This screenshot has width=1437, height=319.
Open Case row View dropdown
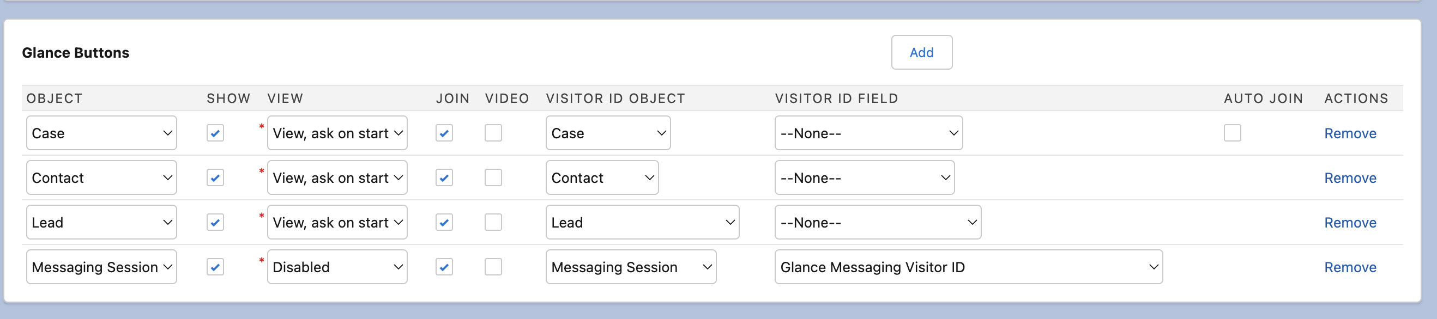337,133
